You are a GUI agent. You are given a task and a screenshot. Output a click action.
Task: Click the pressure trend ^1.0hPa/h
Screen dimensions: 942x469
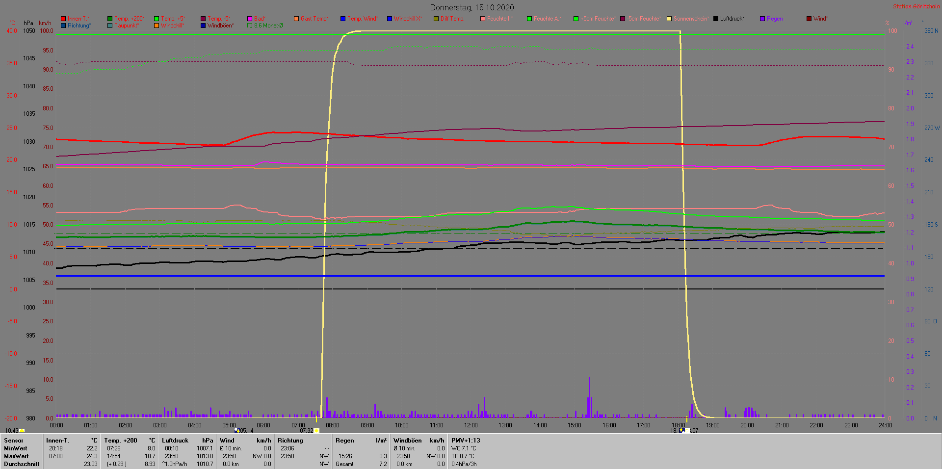tap(175, 464)
